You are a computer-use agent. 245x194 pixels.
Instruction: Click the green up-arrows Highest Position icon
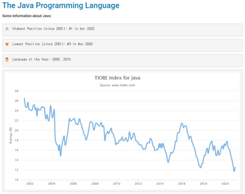[x=7, y=29]
